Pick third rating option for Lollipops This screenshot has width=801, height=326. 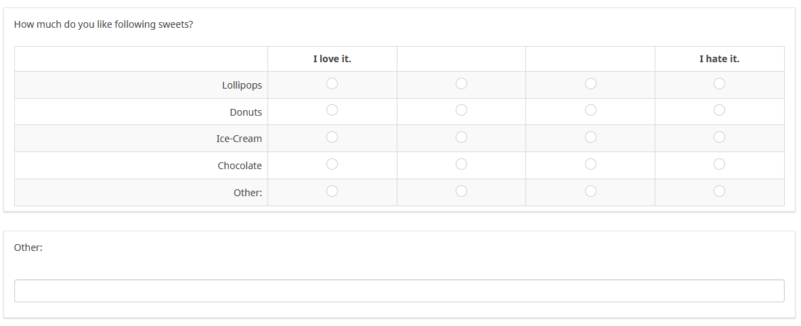pyautogui.click(x=590, y=84)
